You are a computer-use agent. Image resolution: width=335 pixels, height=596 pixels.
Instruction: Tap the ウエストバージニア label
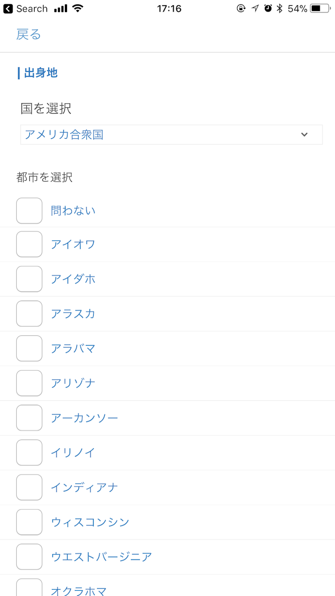point(102,557)
